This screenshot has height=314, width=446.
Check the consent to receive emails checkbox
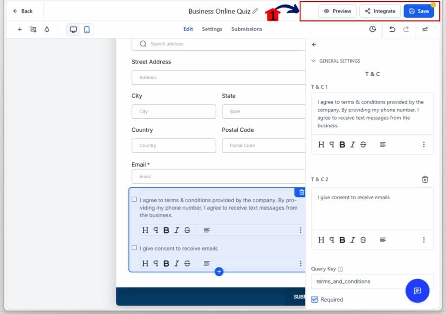(x=134, y=247)
